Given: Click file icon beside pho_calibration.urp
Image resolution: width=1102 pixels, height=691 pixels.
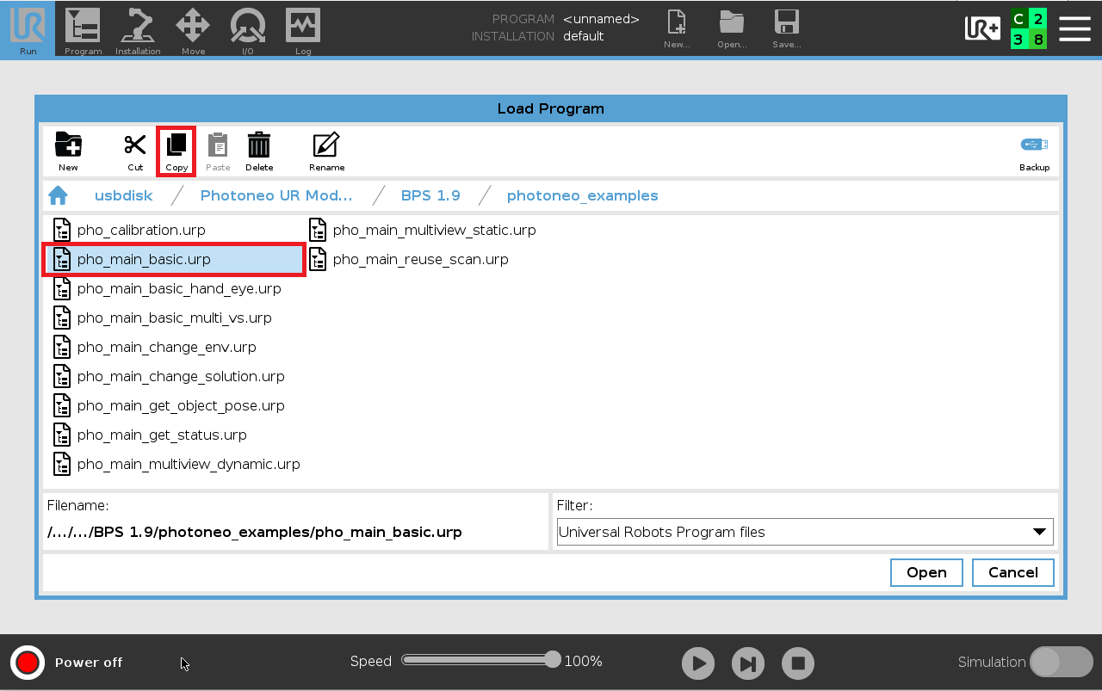Looking at the screenshot, I should (62, 230).
